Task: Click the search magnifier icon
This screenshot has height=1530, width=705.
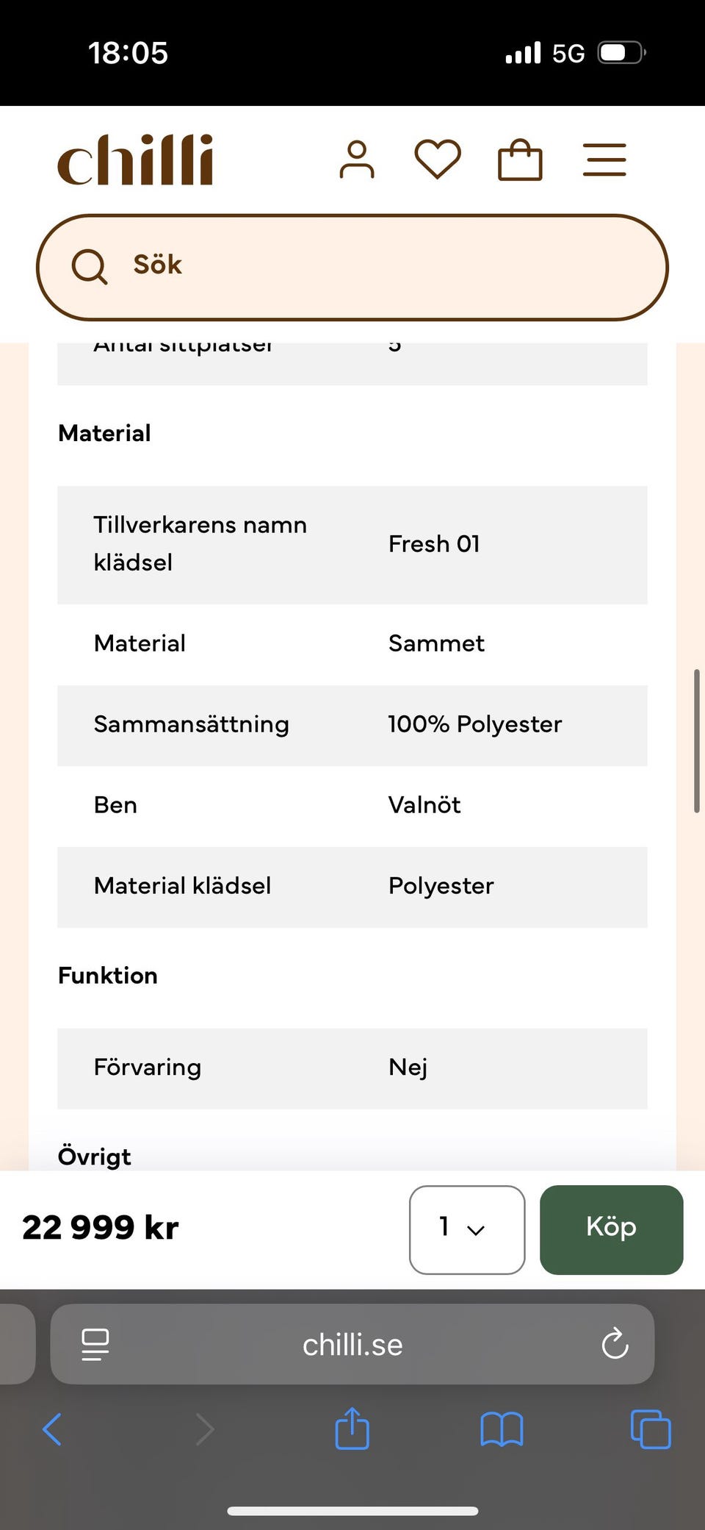Action: click(x=89, y=266)
